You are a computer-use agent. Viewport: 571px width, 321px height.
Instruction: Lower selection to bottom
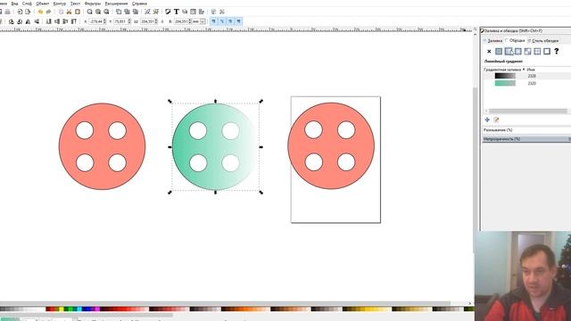coord(48,21)
